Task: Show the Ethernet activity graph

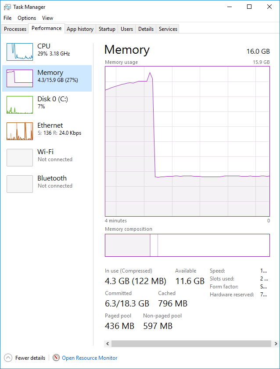Action: tap(20, 131)
